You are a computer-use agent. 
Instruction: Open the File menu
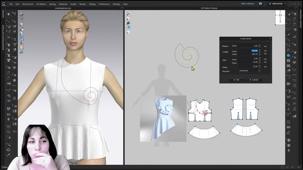click(x=11, y=4)
